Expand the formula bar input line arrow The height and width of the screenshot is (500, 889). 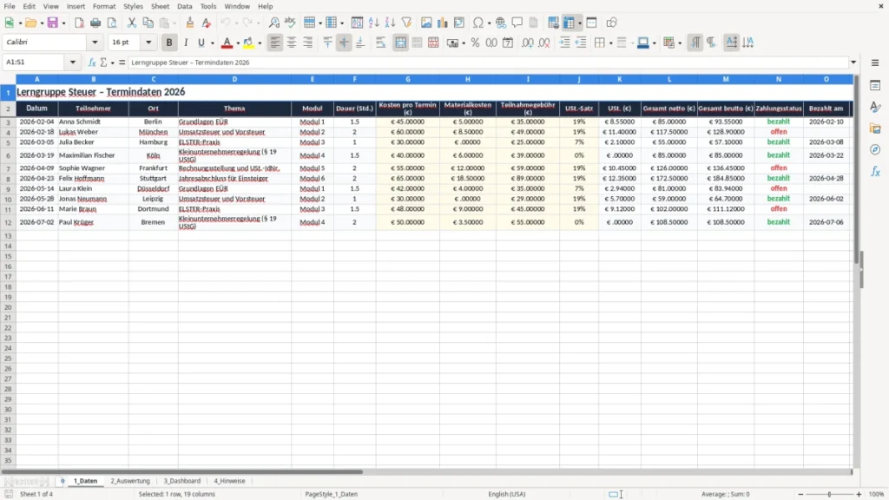853,62
